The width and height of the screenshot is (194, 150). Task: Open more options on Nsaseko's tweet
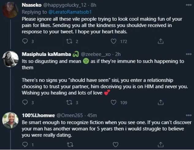click(188, 5)
